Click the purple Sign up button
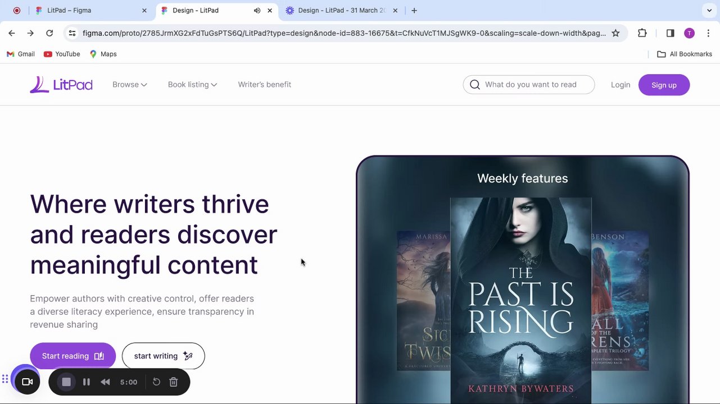The height and width of the screenshot is (404, 720). pos(664,85)
